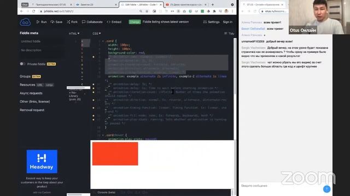The image size is (350, 196).
Task: Open the Collaborate option
Action: pyautogui.click(x=92, y=22)
